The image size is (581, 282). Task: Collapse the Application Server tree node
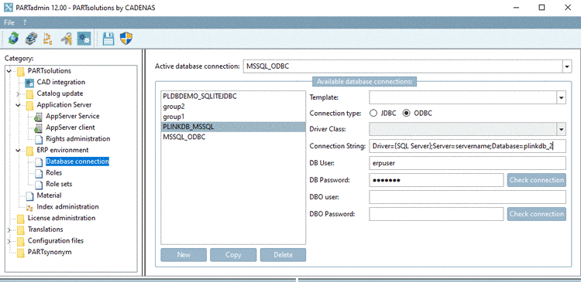coord(18,105)
